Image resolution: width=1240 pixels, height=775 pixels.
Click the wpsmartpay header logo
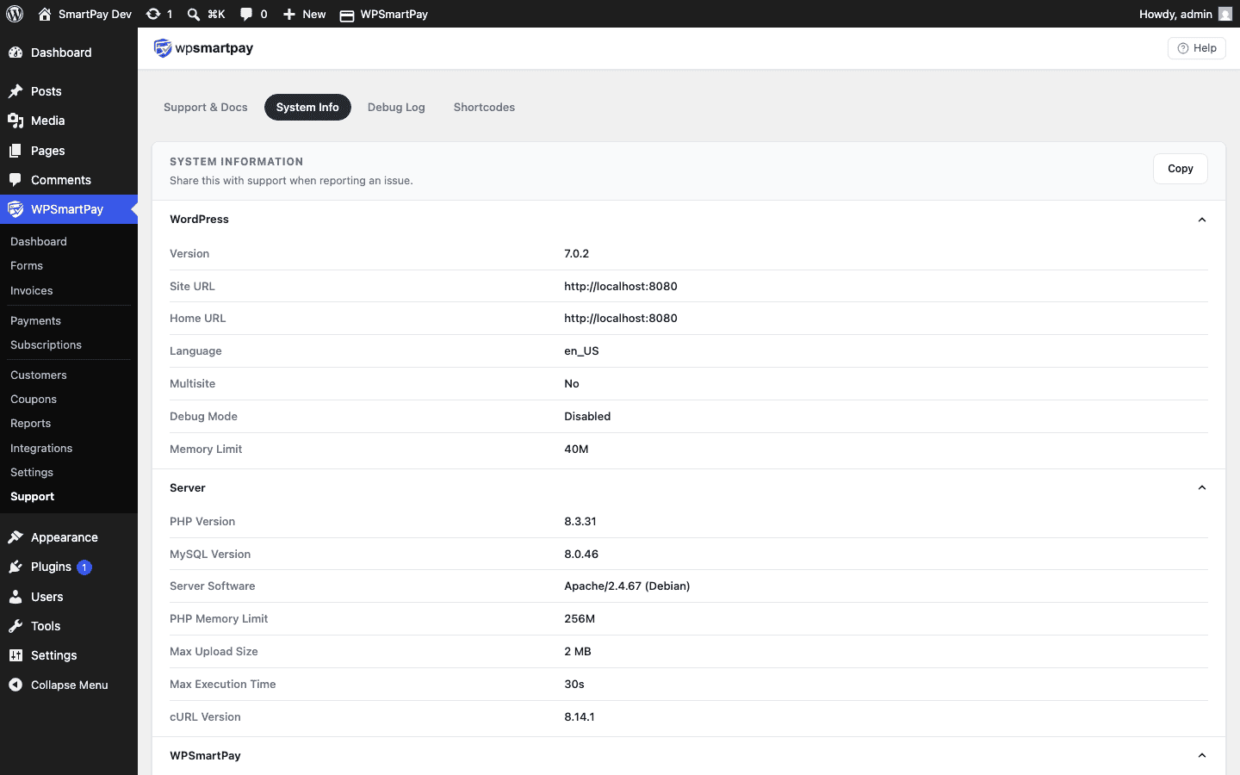203,48
